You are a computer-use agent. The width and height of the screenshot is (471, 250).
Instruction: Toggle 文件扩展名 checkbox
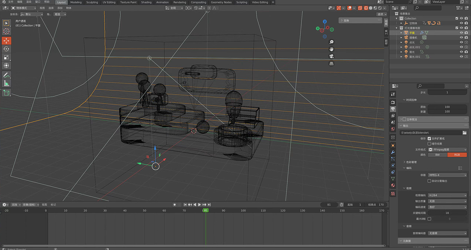coord(429,138)
